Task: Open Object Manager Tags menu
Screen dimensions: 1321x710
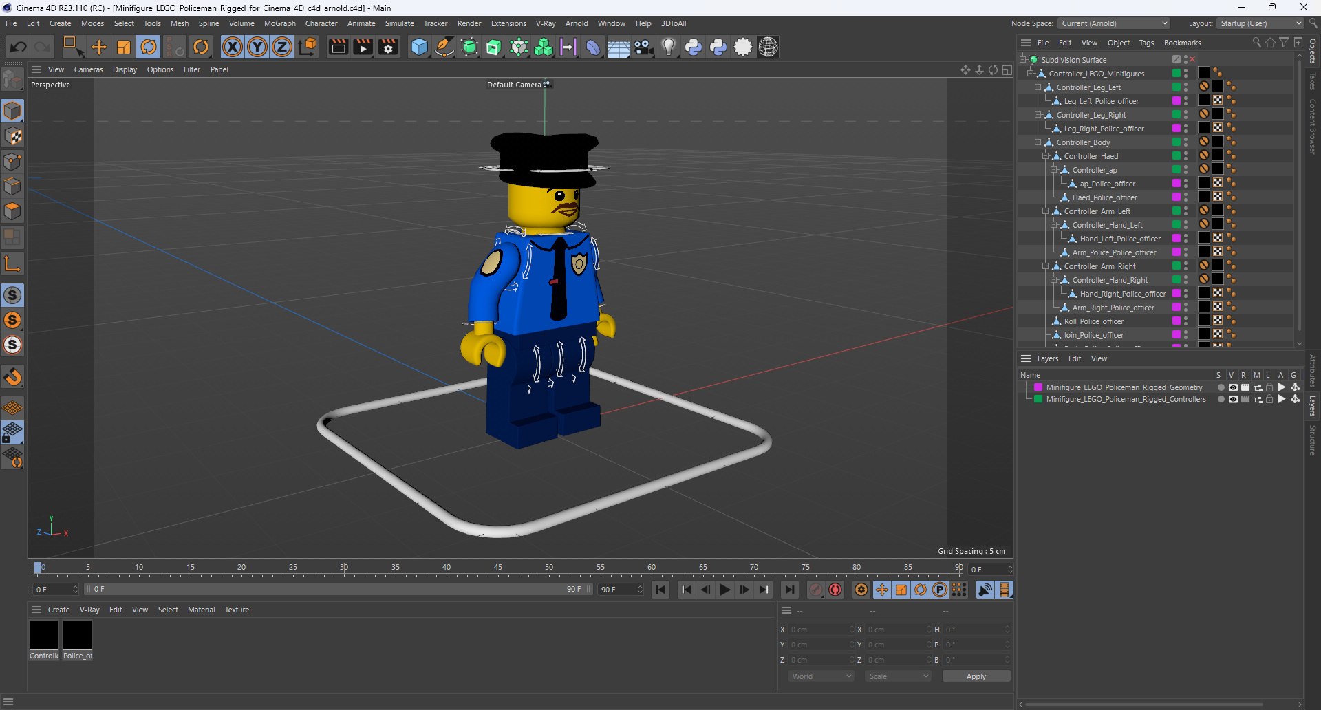Action: [1146, 43]
